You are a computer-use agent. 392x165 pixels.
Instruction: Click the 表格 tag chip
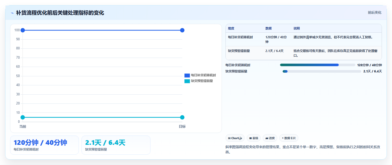254,138
